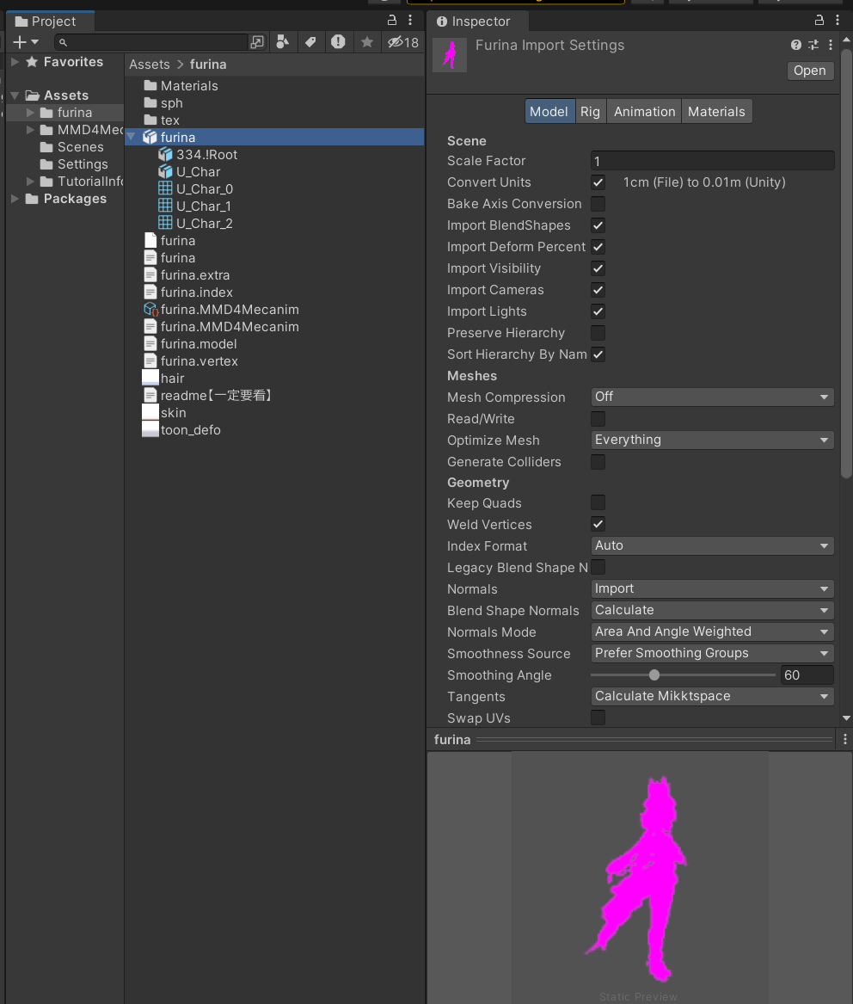
Task: Click the plus create-asset button in Project
Action: pyautogui.click(x=25, y=42)
